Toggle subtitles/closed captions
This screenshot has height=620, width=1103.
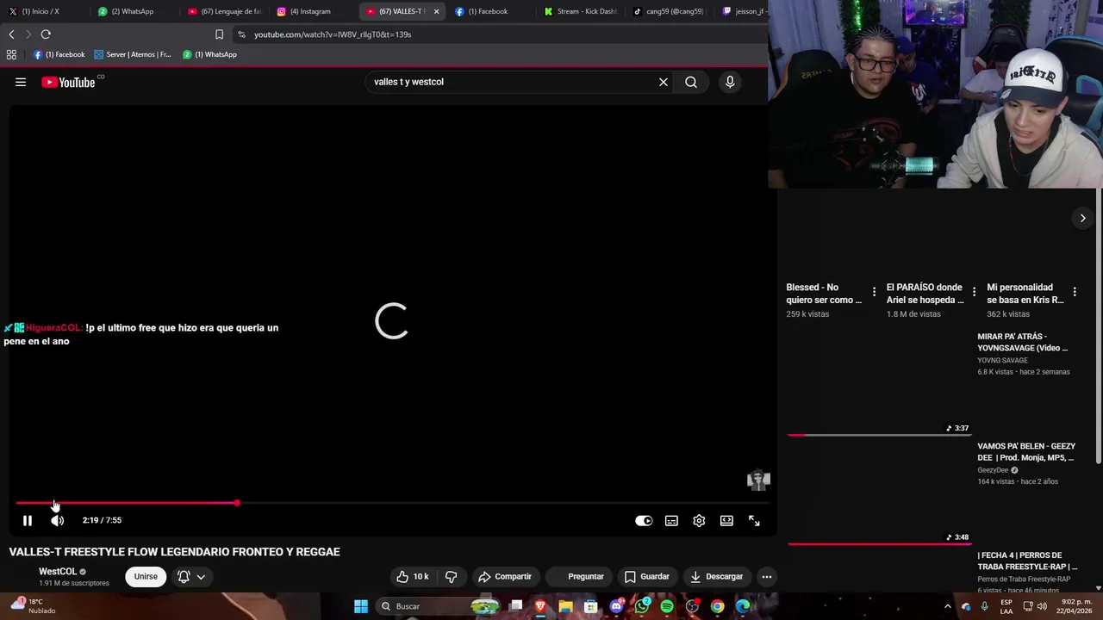click(x=671, y=520)
